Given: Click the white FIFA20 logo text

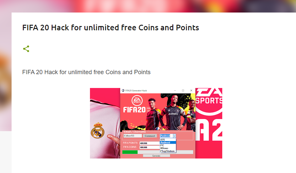Looking at the screenshot, I should (134, 110).
